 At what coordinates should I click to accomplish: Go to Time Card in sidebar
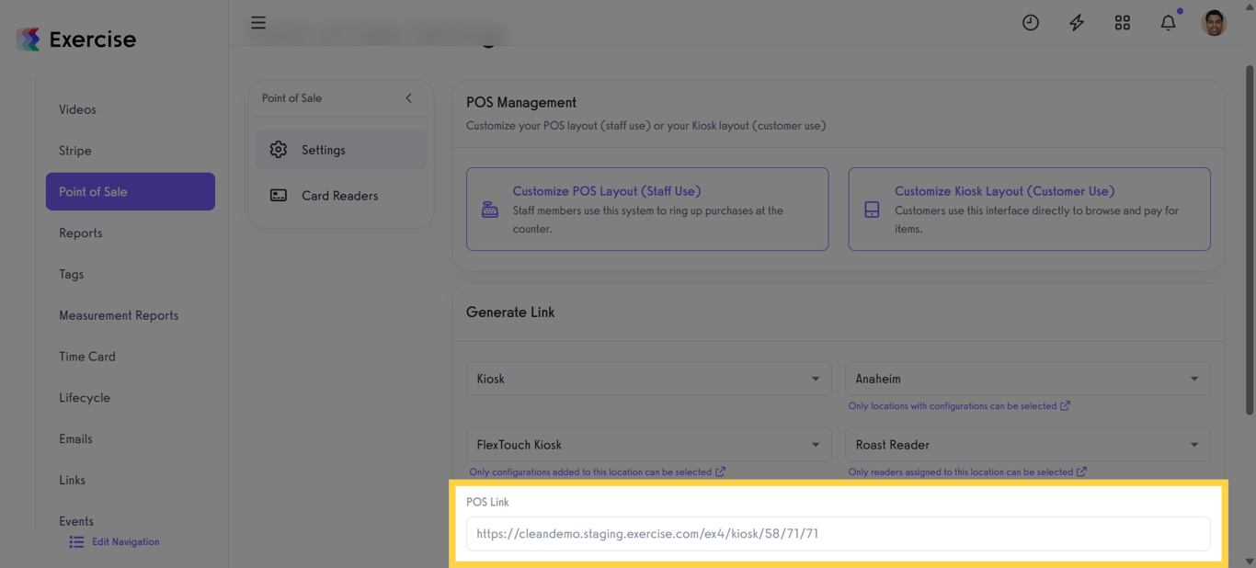coord(87,357)
